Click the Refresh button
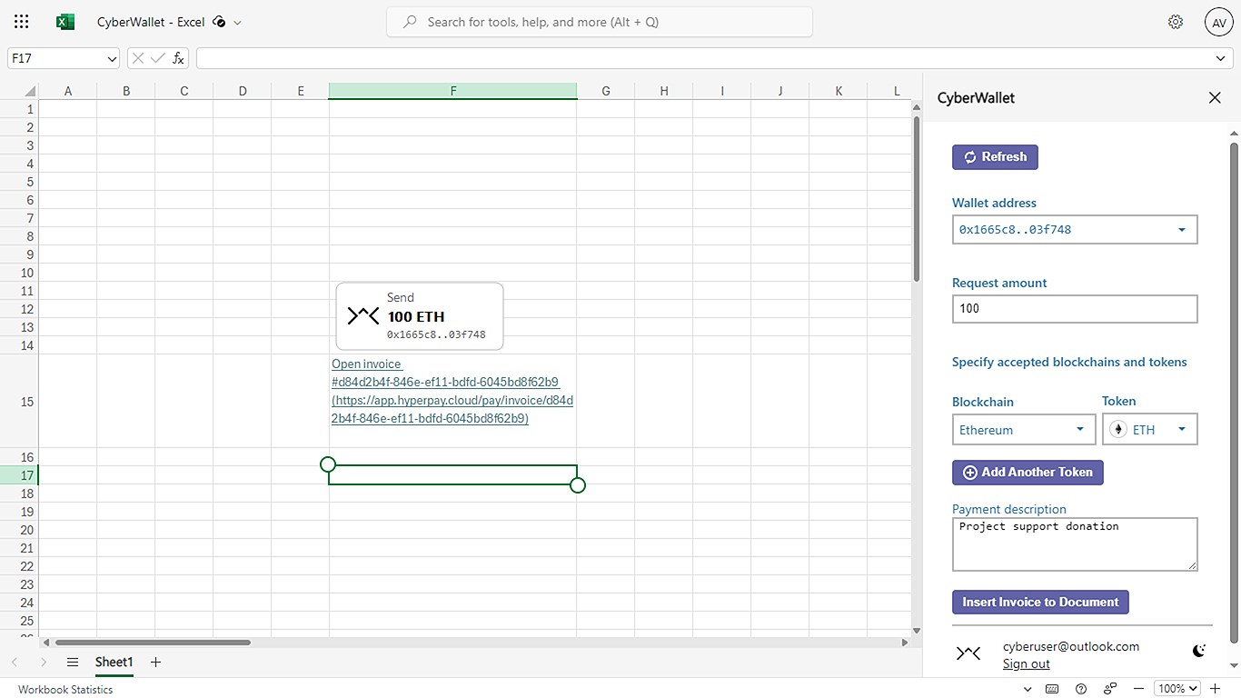The width and height of the screenshot is (1241, 698). 995,157
